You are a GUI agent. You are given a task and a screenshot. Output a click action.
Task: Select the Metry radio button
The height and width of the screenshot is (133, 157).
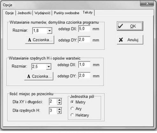coord(72,102)
